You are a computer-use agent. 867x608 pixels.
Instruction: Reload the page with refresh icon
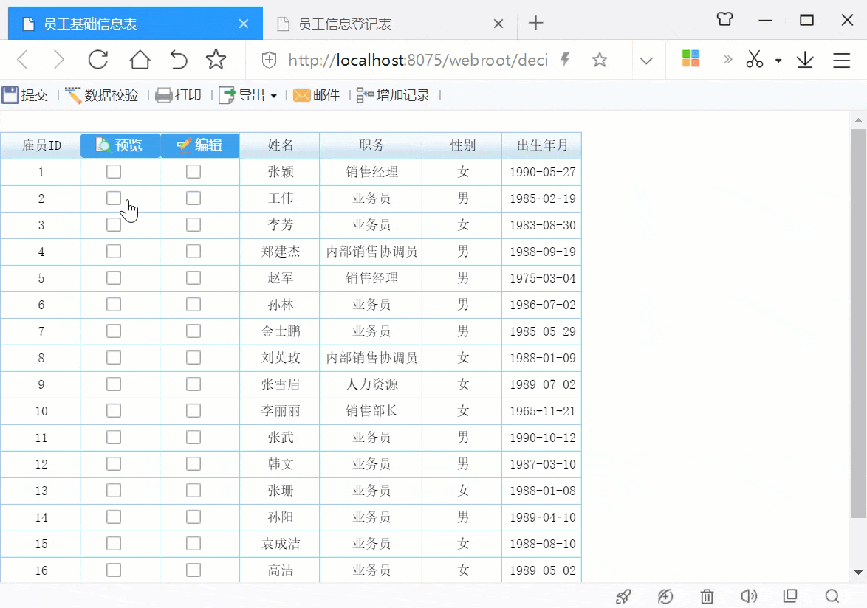(x=98, y=60)
